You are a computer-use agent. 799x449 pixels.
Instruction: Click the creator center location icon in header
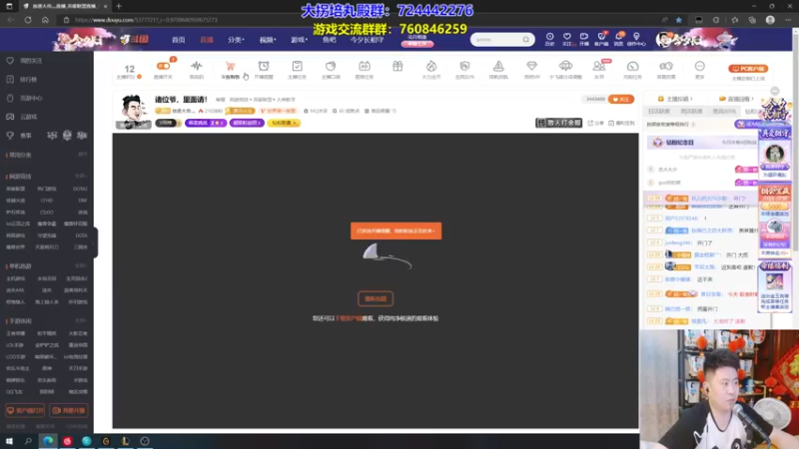pos(636,37)
